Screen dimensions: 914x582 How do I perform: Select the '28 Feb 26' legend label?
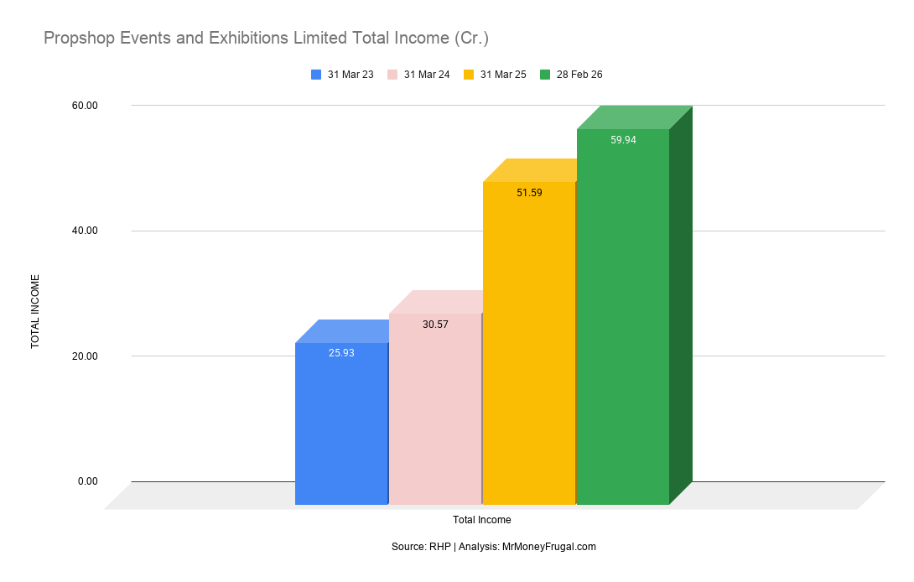point(579,75)
